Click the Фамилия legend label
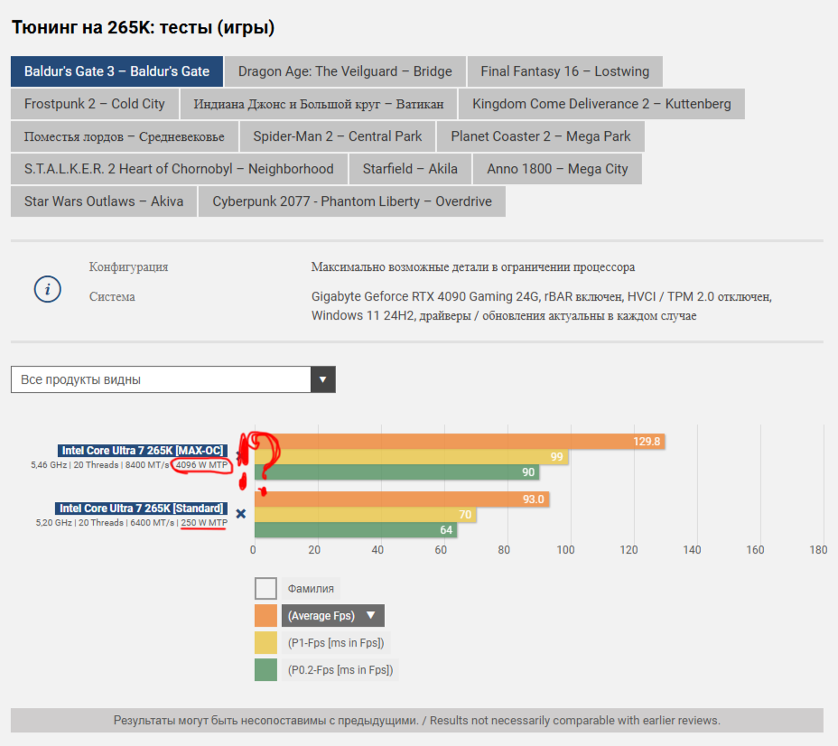Screen dimensions: 838x746 pos(311,588)
